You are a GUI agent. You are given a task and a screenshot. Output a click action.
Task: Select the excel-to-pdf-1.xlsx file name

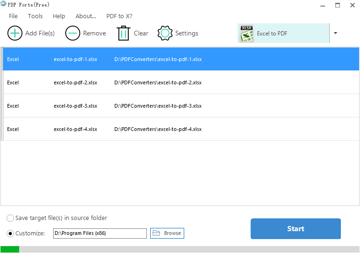point(76,59)
